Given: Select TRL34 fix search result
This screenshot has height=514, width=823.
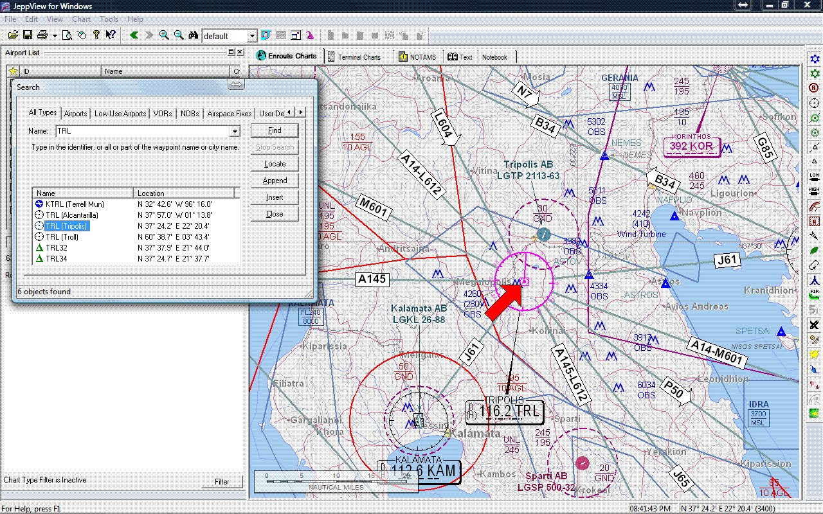Looking at the screenshot, I should pyautogui.click(x=136, y=258).
